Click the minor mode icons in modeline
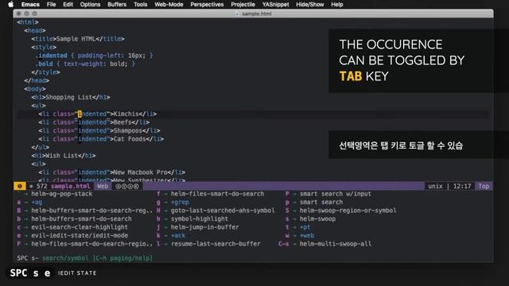Screen dimensions: 509x286 tap(127, 186)
